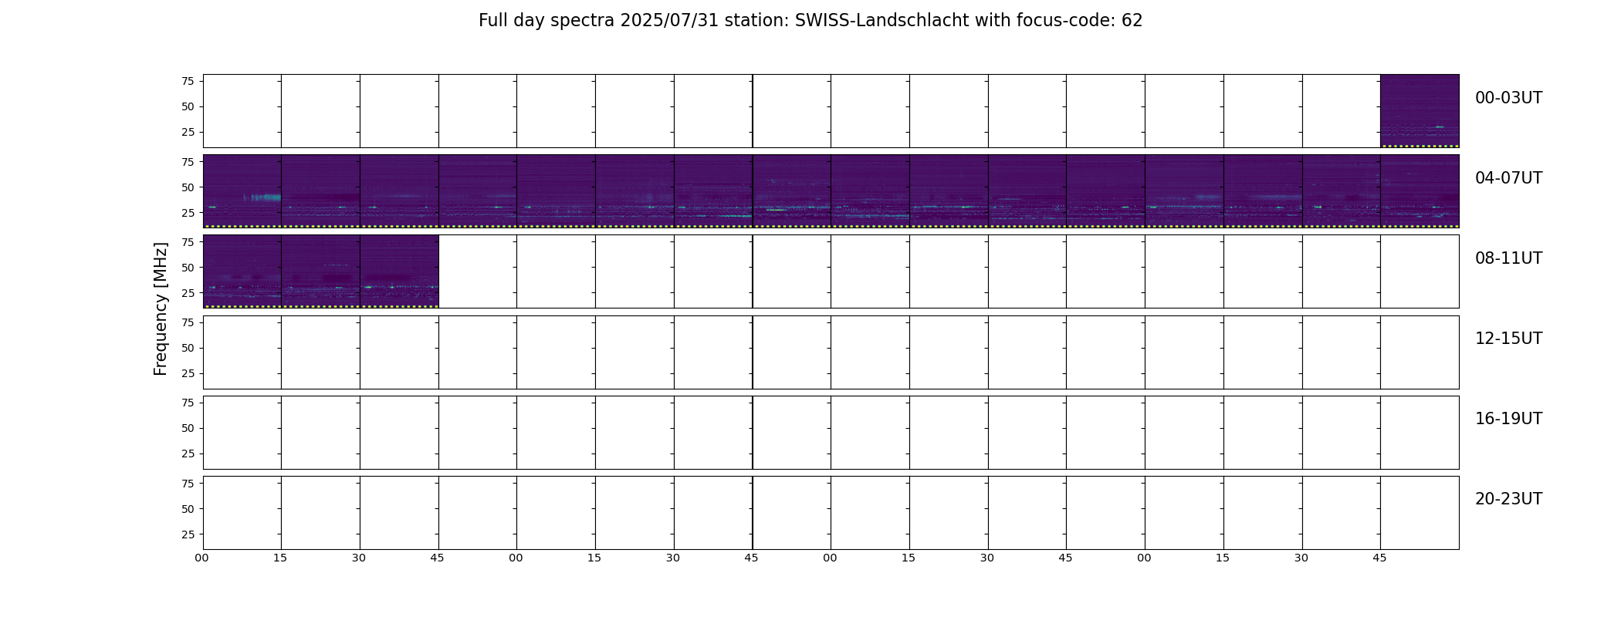Click the 'Frequency [MHz]' y-axis label
The height and width of the screenshot is (617, 1621).
point(161,309)
